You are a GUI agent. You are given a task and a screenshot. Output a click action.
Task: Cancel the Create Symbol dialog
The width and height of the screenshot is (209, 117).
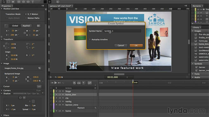point(121,45)
